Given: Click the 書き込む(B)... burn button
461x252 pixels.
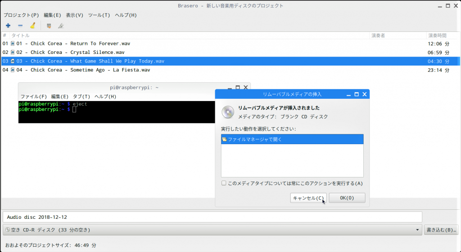Looking at the screenshot, I should point(441,230).
